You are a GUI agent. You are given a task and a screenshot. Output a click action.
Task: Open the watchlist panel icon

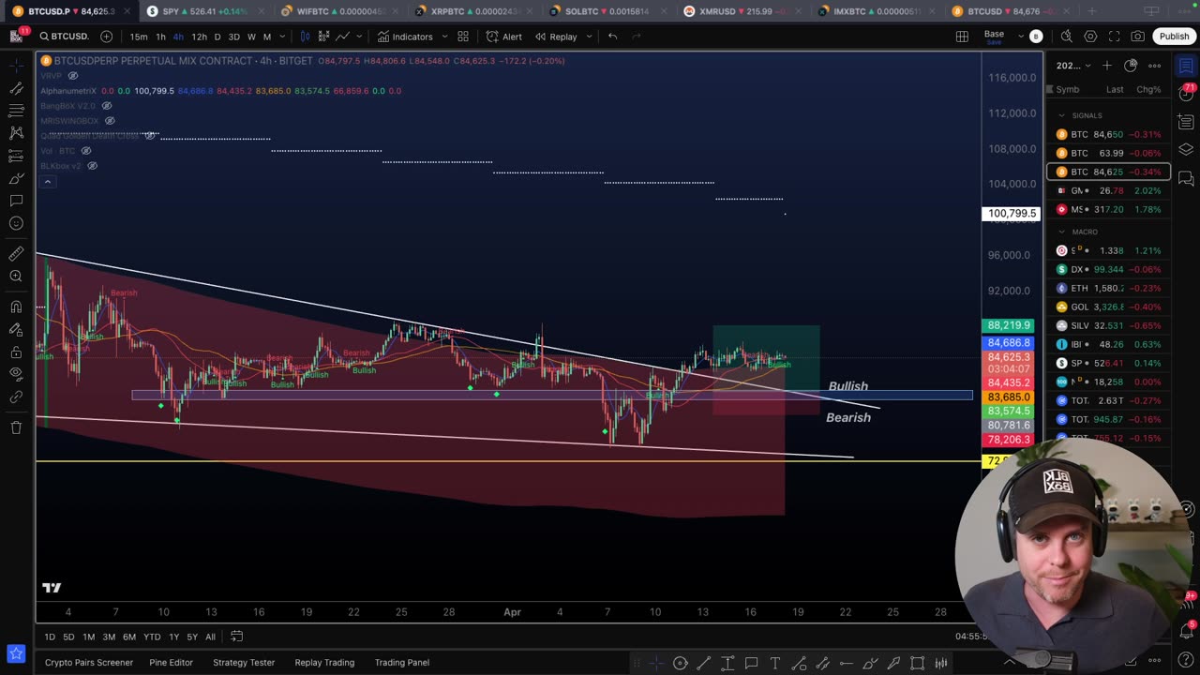[x=1186, y=66]
